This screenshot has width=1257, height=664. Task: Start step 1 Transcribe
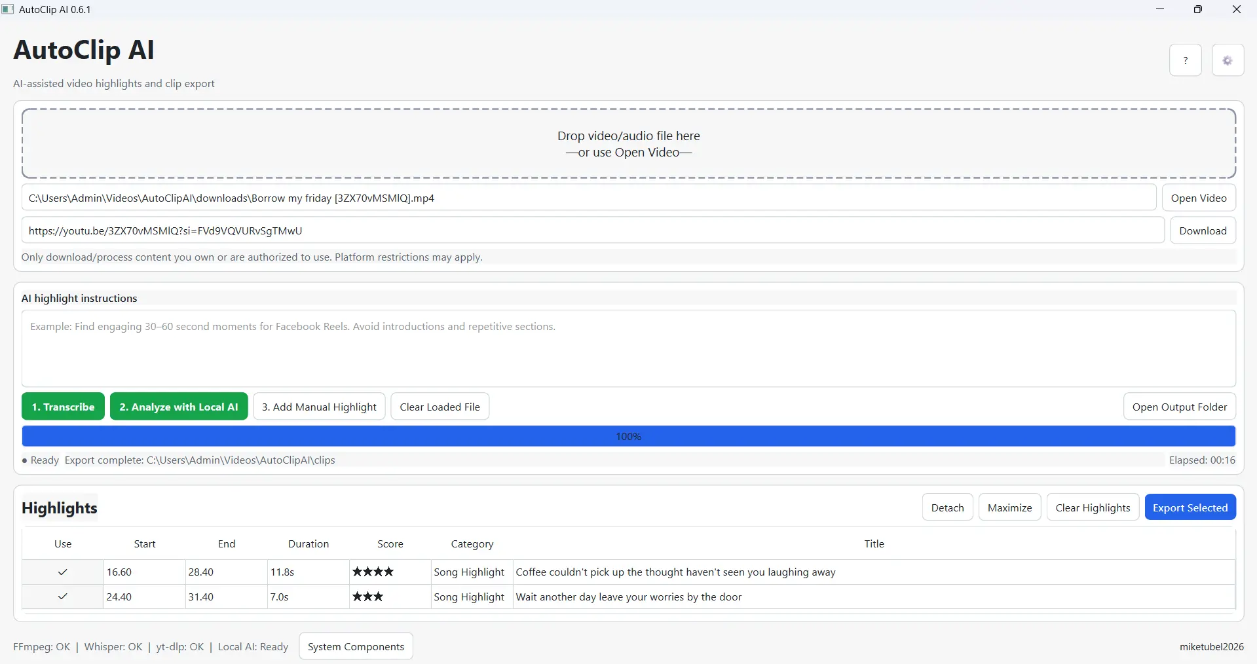tap(63, 407)
